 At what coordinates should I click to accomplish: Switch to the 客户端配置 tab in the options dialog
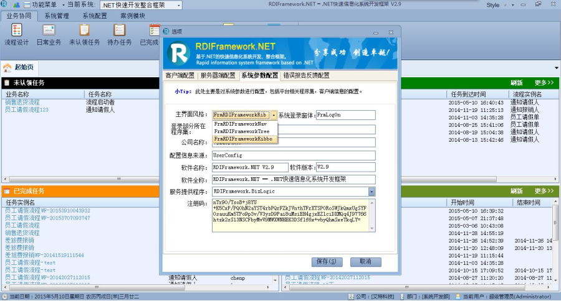(x=180, y=75)
